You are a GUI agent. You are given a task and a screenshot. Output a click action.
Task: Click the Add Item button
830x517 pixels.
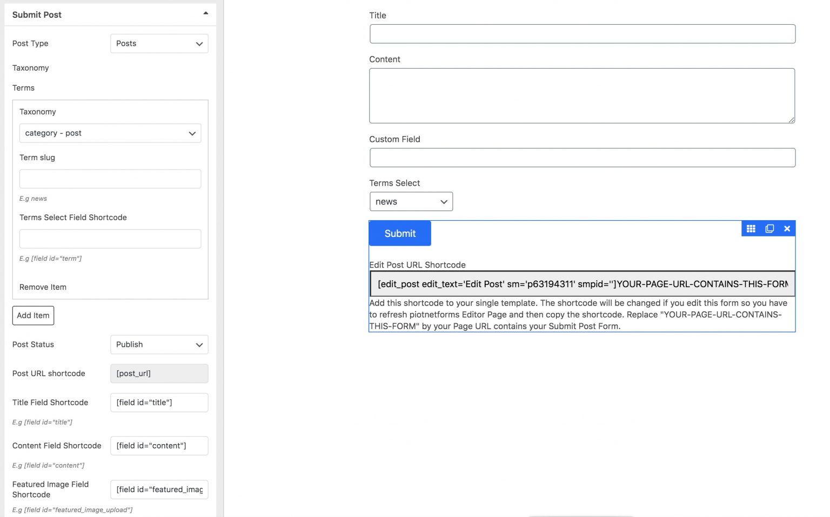click(33, 315)
